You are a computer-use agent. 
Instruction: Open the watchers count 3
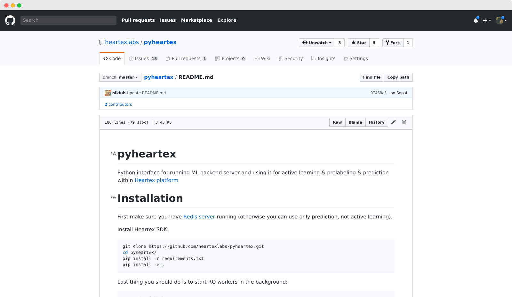tap(340, 43)
